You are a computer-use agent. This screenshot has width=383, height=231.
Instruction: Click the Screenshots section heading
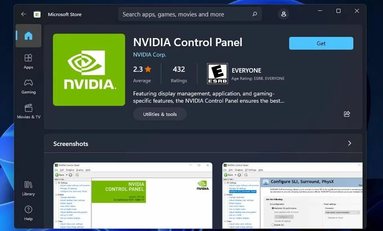[x=71, y=144]
